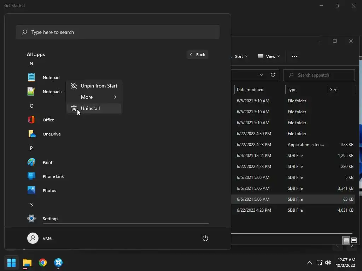Open the Phone Link app icon
This screenshot has width=362, height=271.
(31, 176)
